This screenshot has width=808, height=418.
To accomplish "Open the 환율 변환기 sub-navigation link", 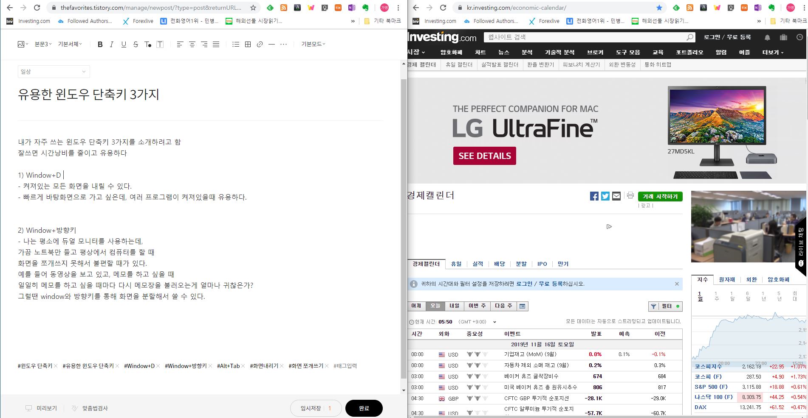I will (541, 64).
